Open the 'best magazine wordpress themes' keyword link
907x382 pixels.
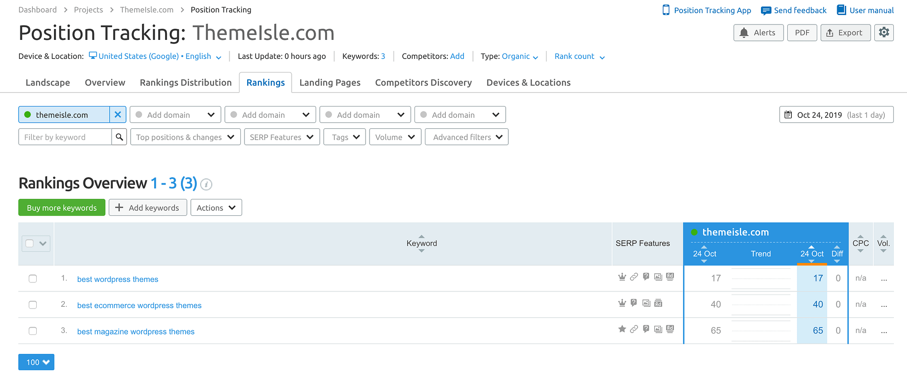(136, 332)
